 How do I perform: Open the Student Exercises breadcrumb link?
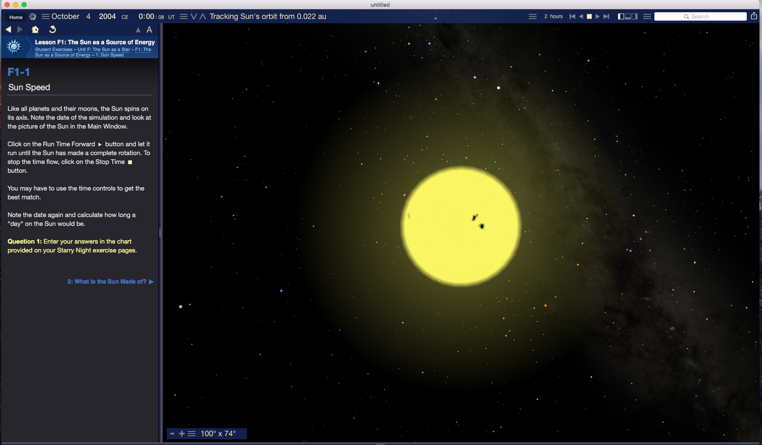pos(53,50)
